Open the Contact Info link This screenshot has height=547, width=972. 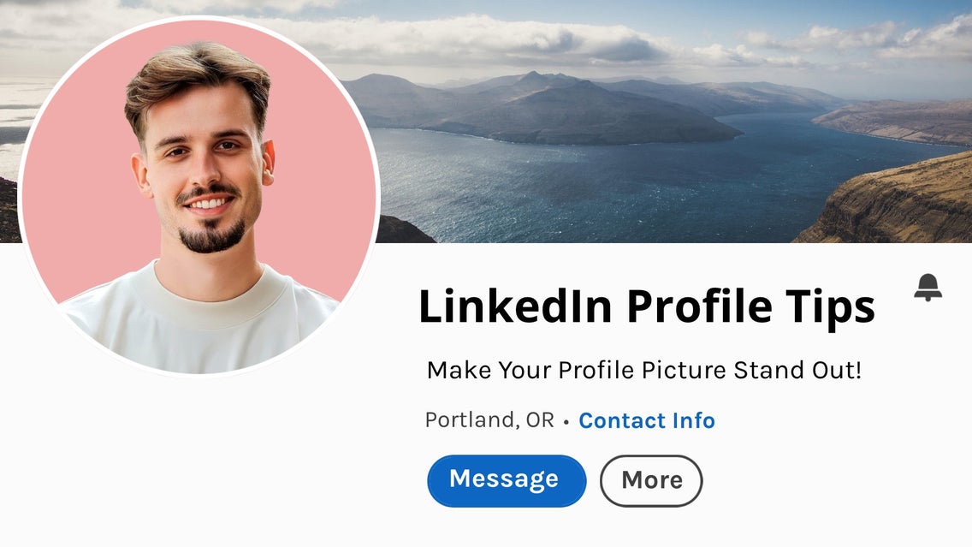tap(647, 420)
